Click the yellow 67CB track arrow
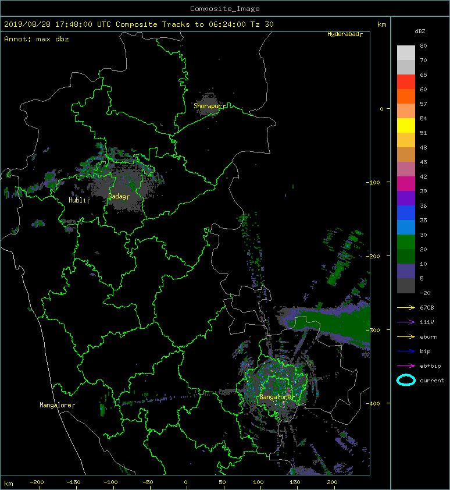This screenshot has height=490, width=450. 406,307
